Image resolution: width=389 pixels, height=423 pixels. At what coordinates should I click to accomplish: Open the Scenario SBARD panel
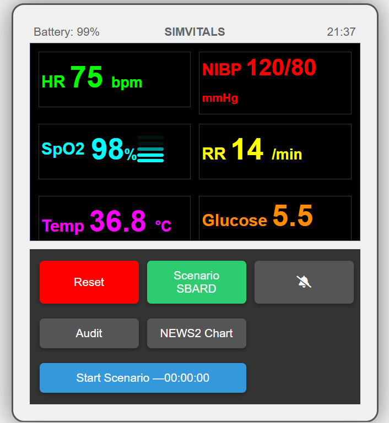pyautogui.click(x=197, y=282)
